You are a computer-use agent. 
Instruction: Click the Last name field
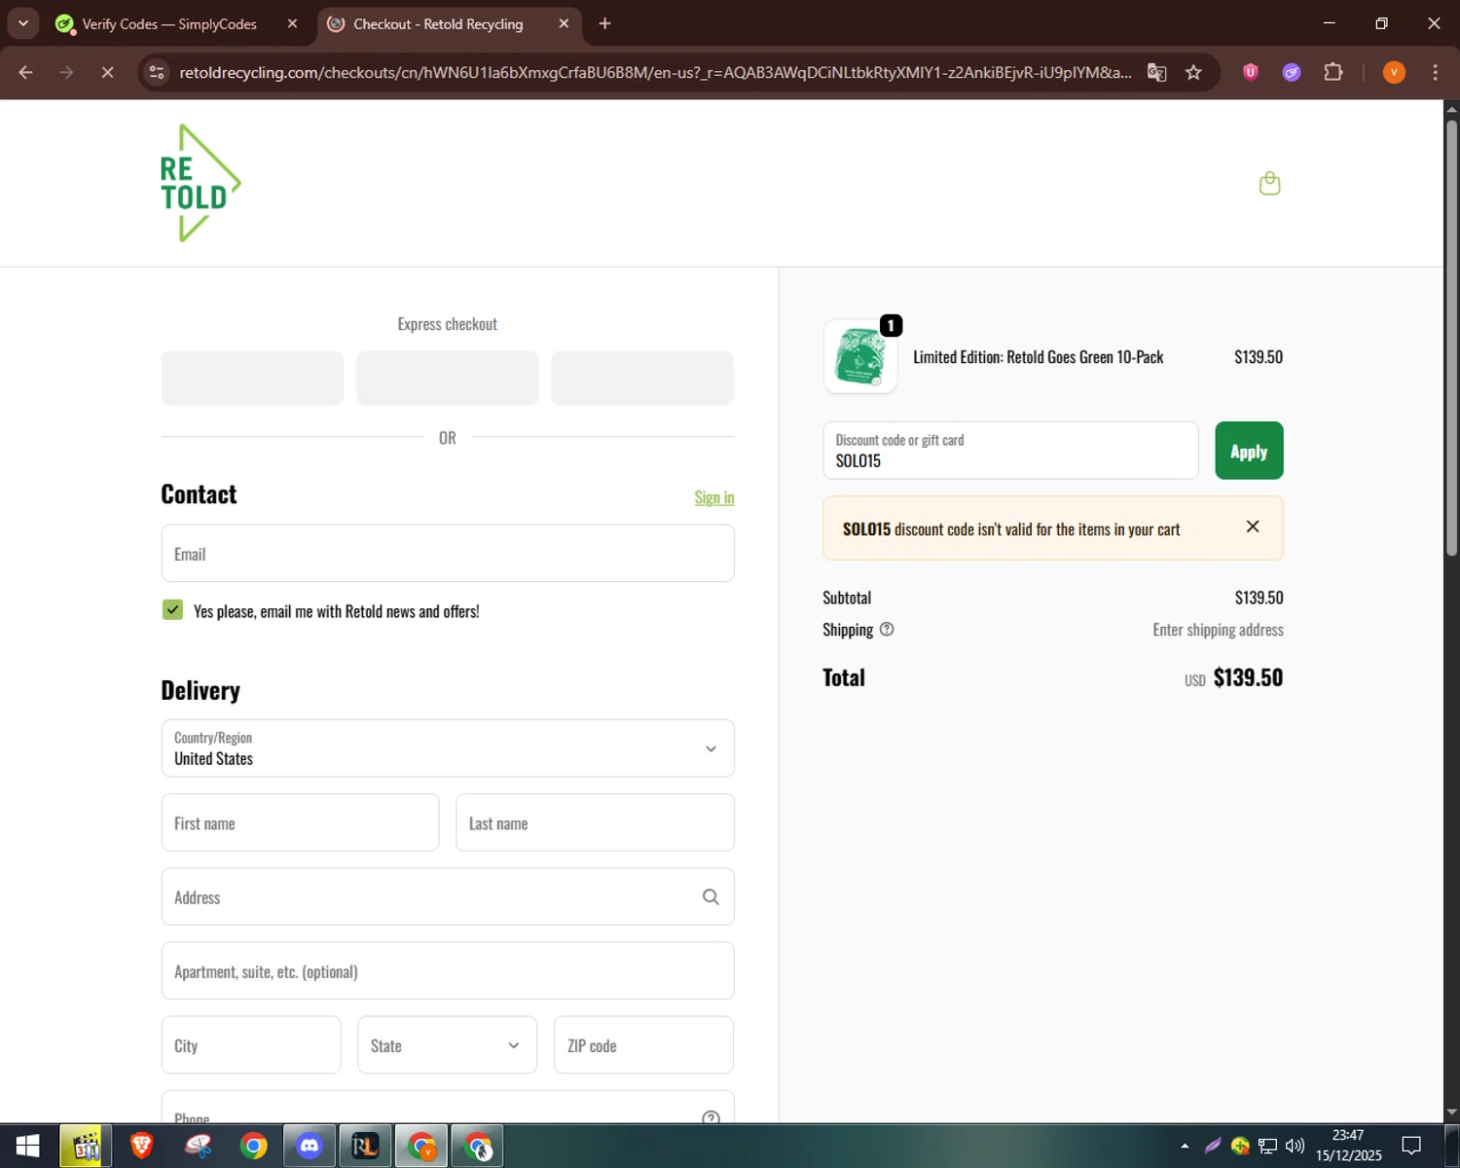click(x=595, y=822)
